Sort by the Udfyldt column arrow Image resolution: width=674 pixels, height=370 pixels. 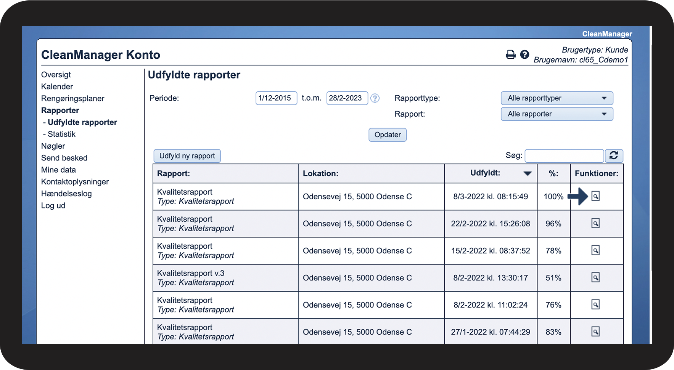(x=527, y=174)
